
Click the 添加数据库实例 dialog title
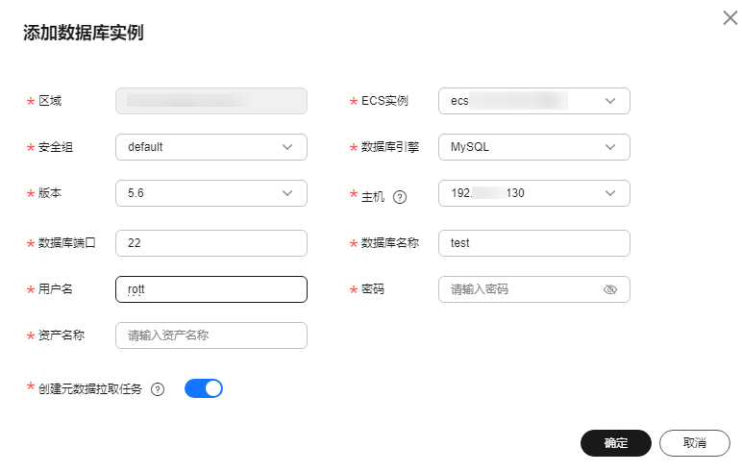(x=84, y=33)
